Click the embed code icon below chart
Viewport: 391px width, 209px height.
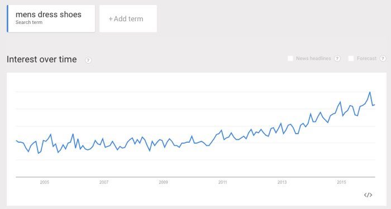(368, 195)
